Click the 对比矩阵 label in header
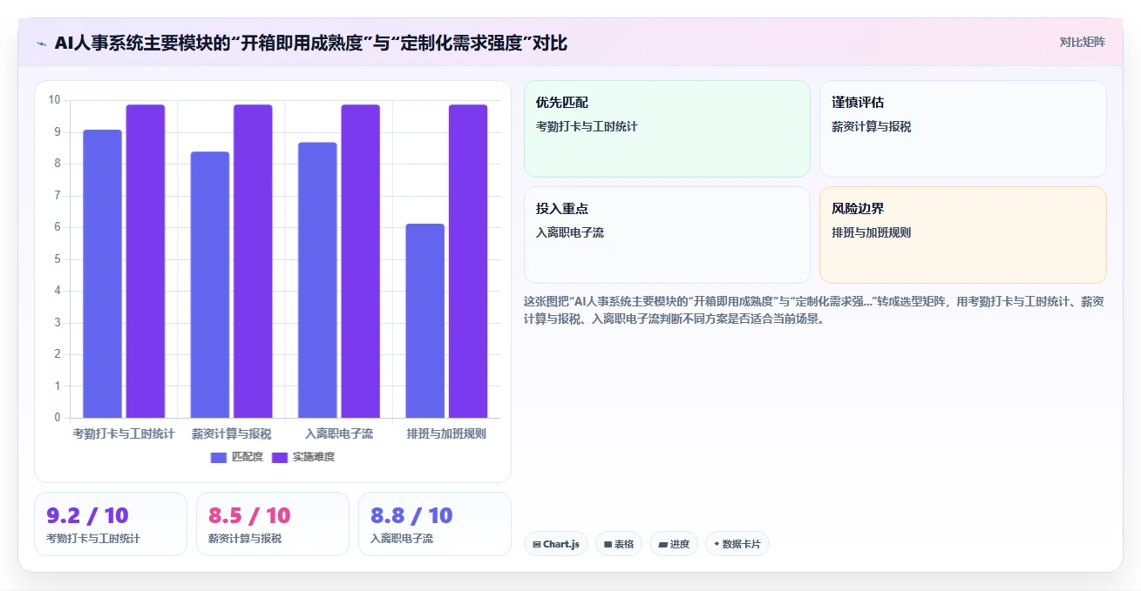Screen dimensions: 1141x591 click(1082, 42)
